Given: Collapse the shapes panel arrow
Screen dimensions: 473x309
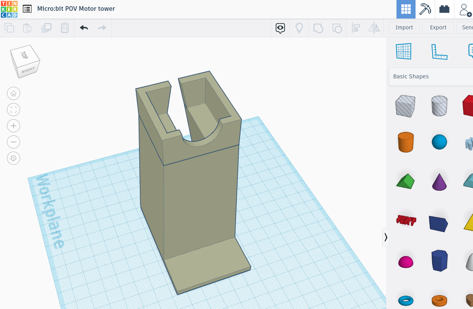Looking at the screenshot, I should pos(385,238).
